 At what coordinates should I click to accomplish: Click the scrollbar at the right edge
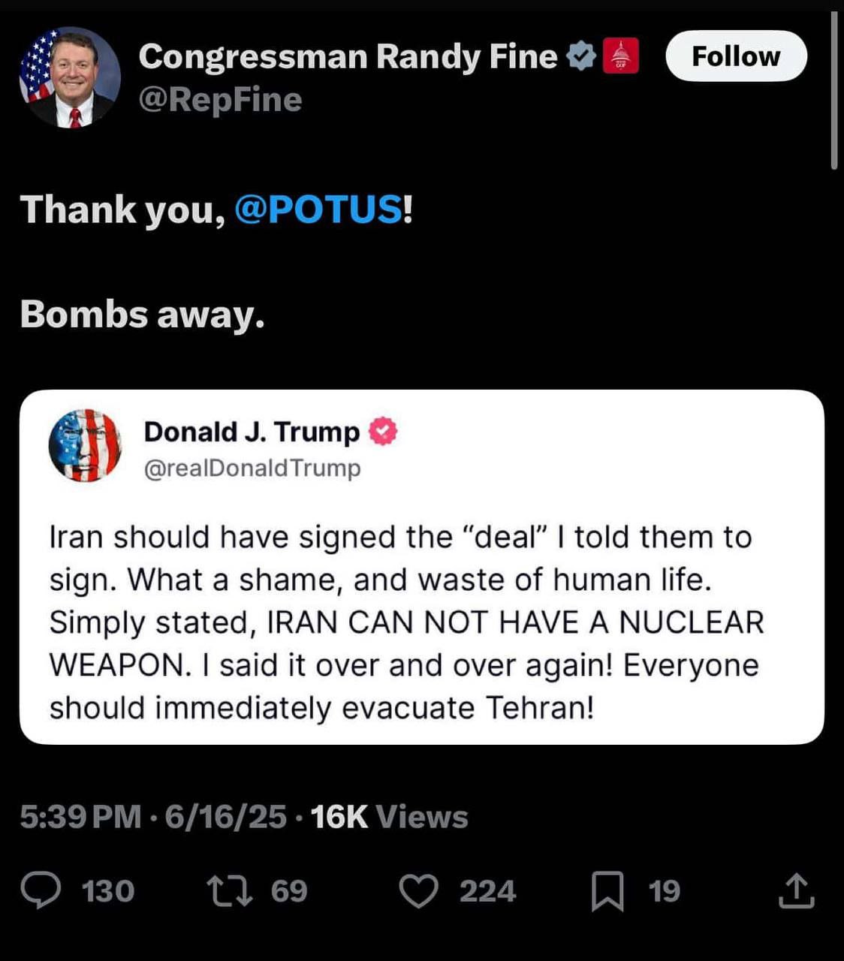click(834, 90)
